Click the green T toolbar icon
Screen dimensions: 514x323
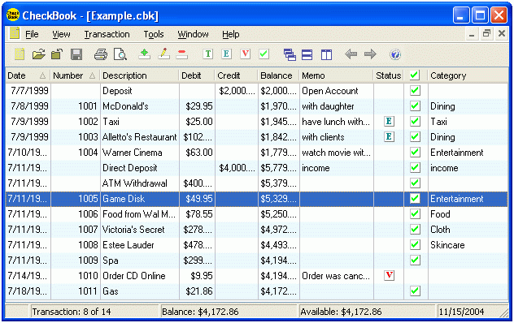point(208,54)
